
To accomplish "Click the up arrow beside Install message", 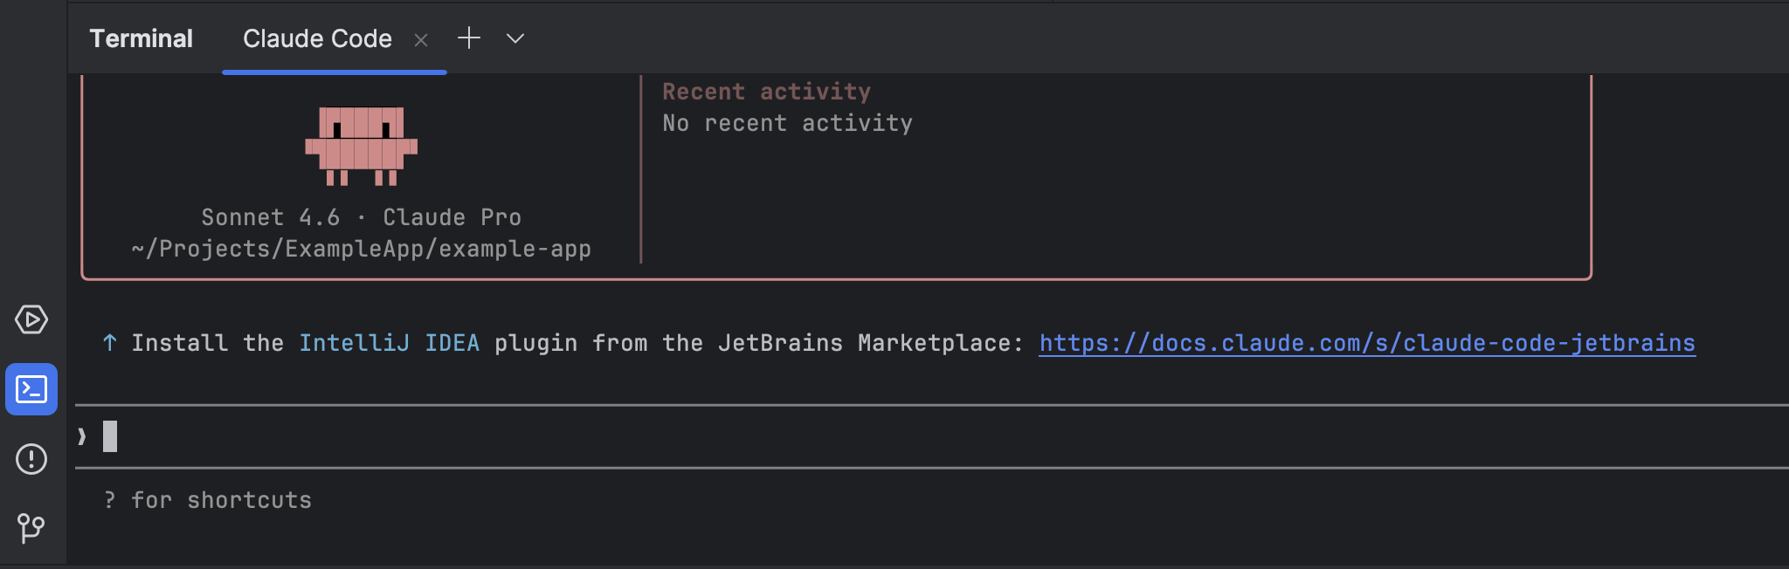I will point(110,343).
